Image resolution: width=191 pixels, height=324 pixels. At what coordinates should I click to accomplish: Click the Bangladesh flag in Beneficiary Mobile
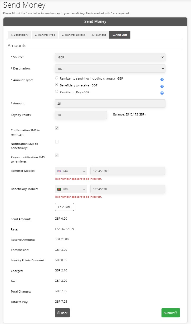click(59, 189)
